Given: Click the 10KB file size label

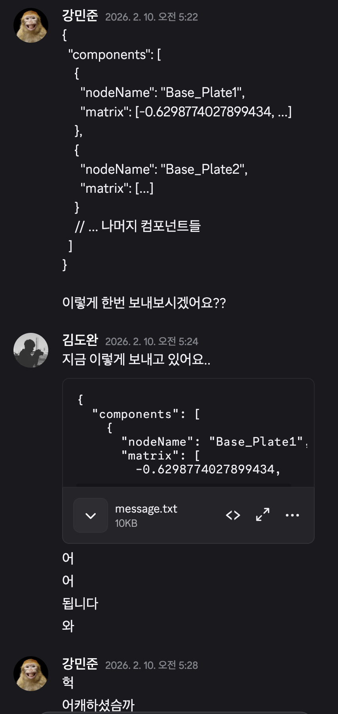Looking at the screenshot, I should (x=126, y=523).
